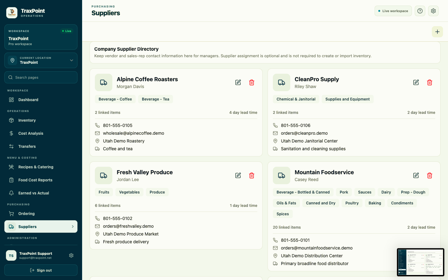The height and width of the screenshot is (280, 448).
Task: Focus the Search pages field
Action: [x=41, y=77]
